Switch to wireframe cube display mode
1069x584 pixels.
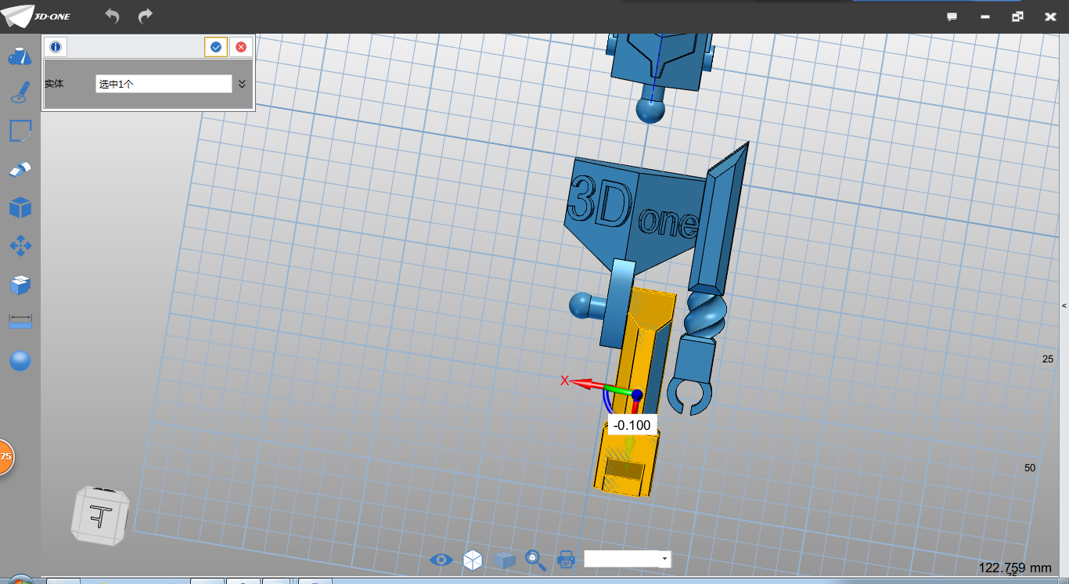pos(473,559)
